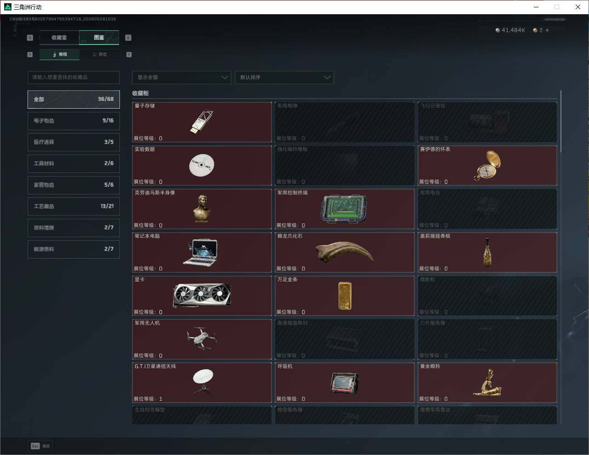The image size is (589, 455).
Task: Select the 克劳迪乌斯半身像 bust item
Action: tap(202, 209)
